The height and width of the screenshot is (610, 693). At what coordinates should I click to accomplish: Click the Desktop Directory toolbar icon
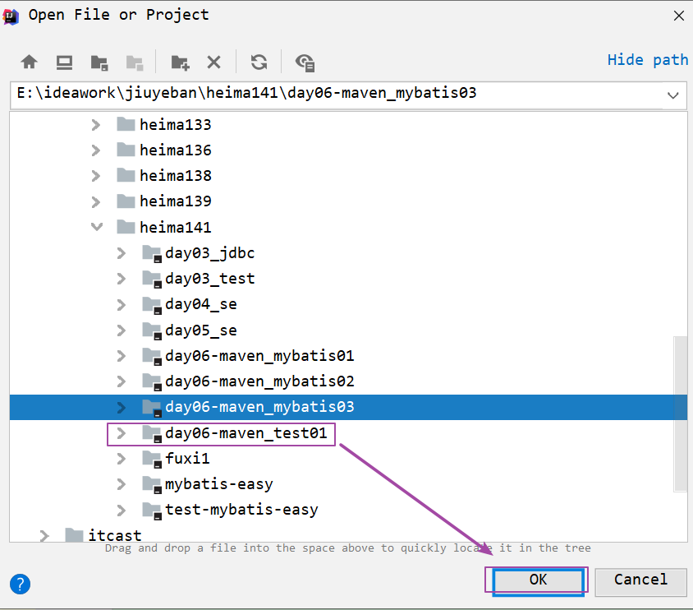click(x=64, y=62)
